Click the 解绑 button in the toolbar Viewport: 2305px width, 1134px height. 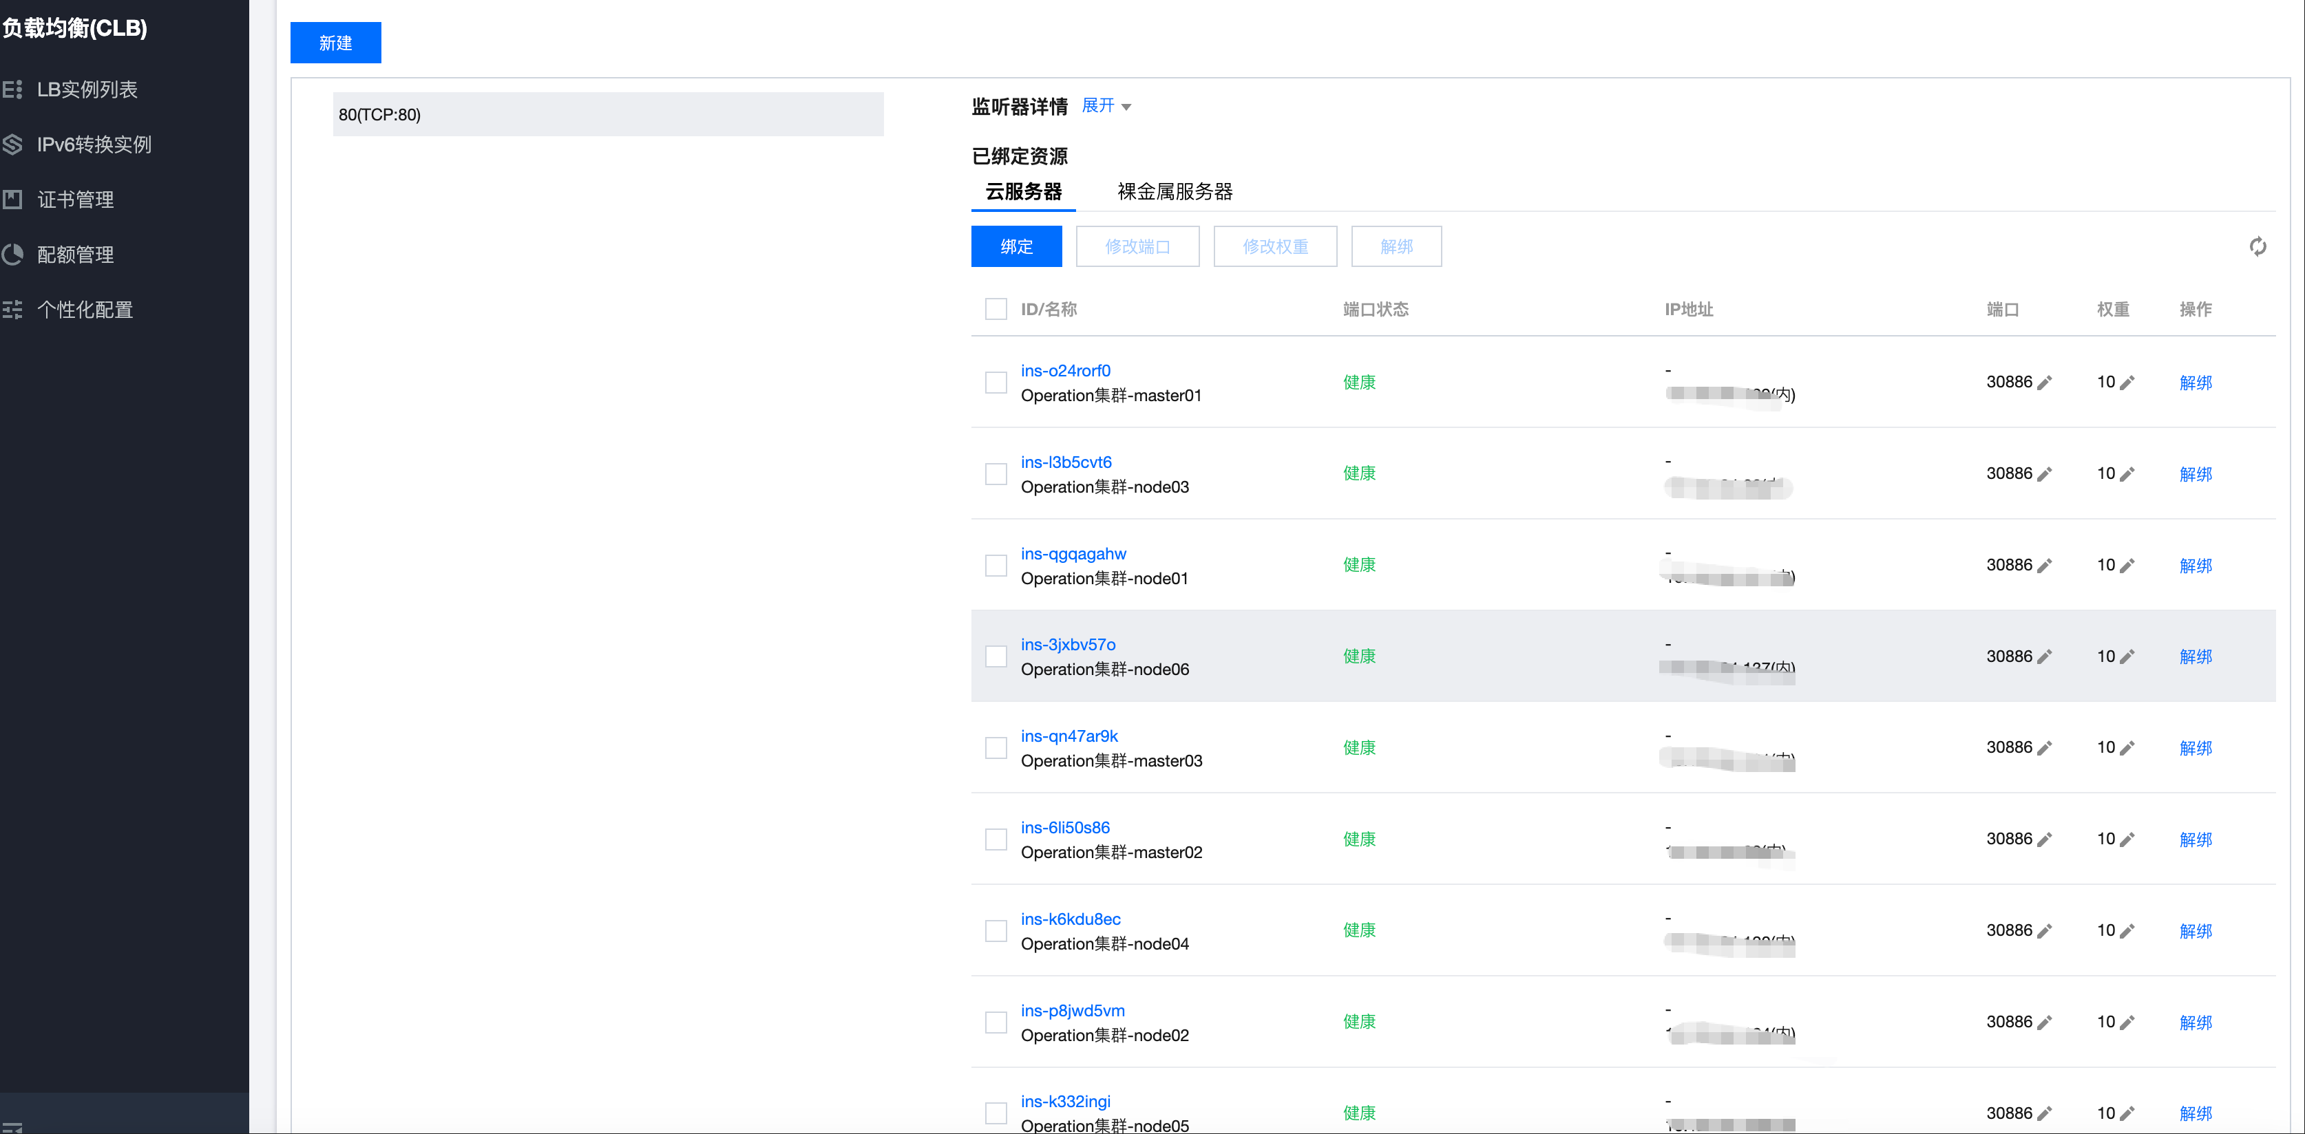(1396, 247)
